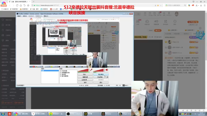Switch to 本周贡献 rank tab
Image resolution: width=207 pixels, height=116 pixels.
click(x=177, y=34)
